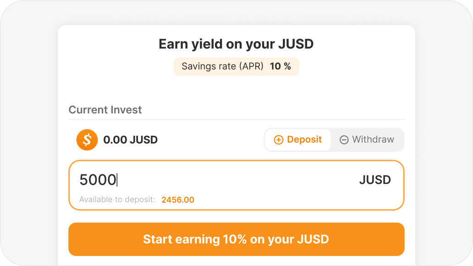The image size is (473, 266).
Task: Click the 0.00 JUSD balance text
Action: [131, 140]
